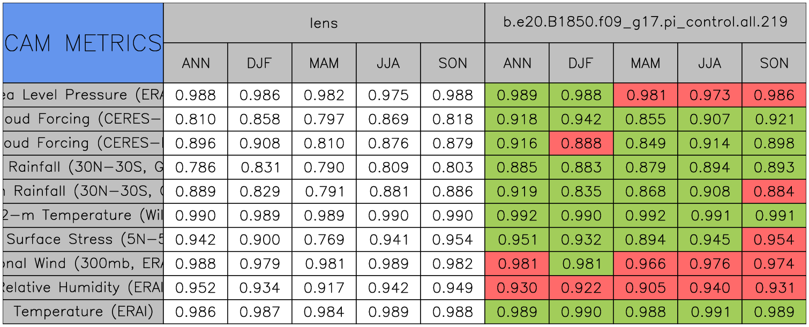The height and width of the screenshot is (327, 809).
Task: Click the SON header under pi_control case
Action: [774, 63]
